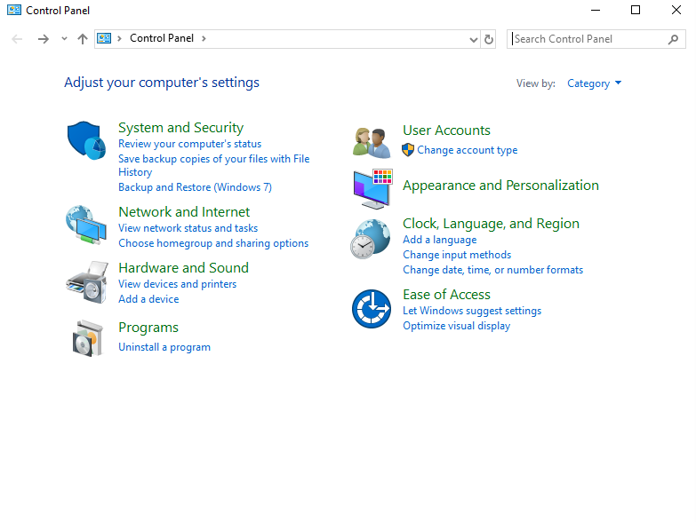Open Uninstall a program link
The width and height of the screenshot is (696, 522).
click(164, 347)
